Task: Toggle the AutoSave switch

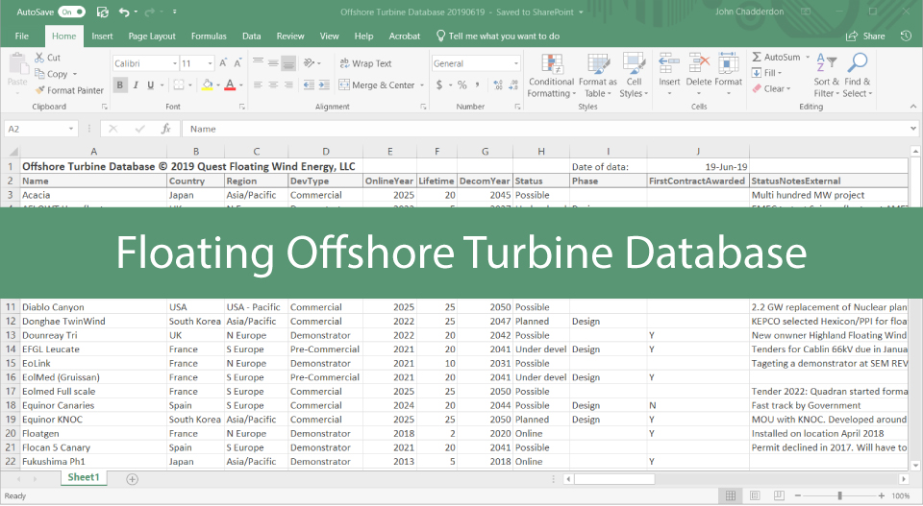Action: (71, 12)
